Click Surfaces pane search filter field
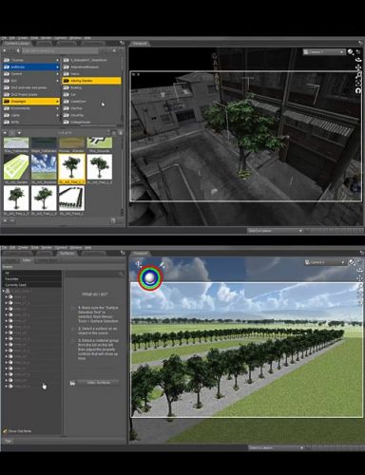Viewport: 365px width, 475px height. click(x=94, y=274)
